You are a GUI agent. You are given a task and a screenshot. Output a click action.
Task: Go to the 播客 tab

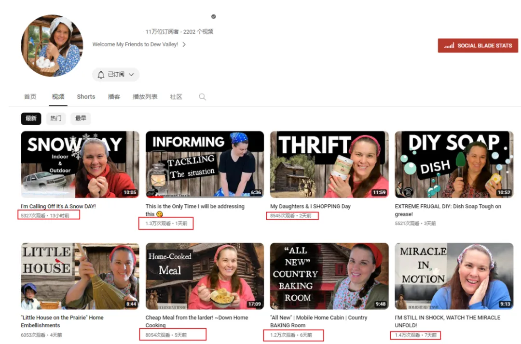pyautogui.click(x=114, y=97)
